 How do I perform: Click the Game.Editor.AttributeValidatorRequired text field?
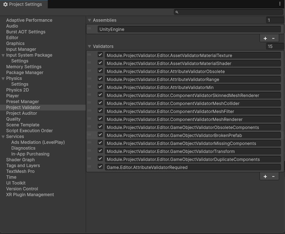[193, 167]
